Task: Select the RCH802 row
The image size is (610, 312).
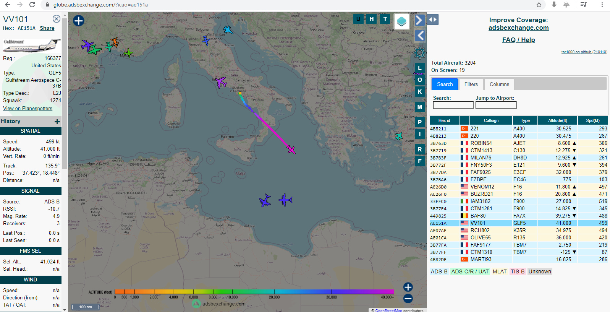Action: point(518,231)
